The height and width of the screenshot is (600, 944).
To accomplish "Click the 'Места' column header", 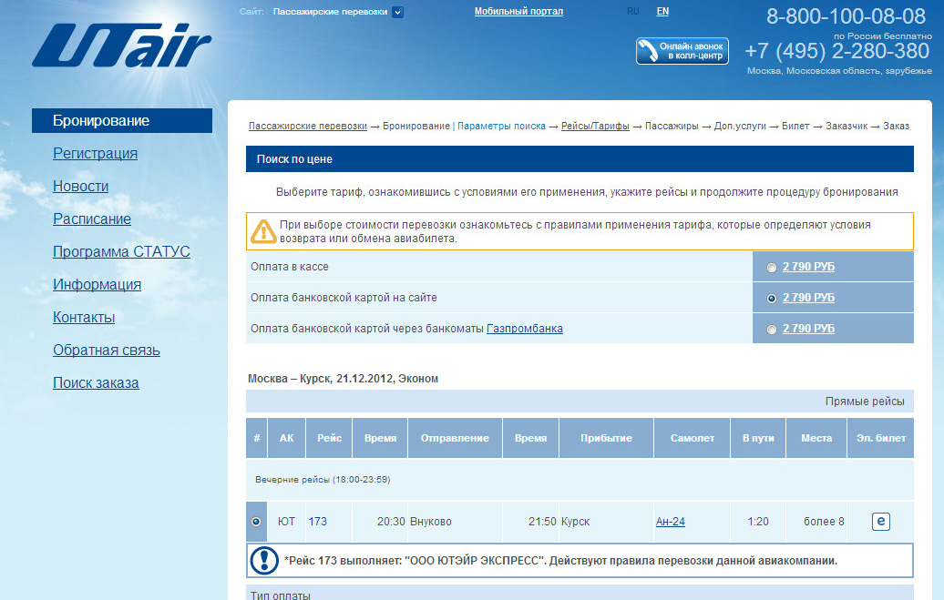I will pyautogui.click(x=816, y=438).
